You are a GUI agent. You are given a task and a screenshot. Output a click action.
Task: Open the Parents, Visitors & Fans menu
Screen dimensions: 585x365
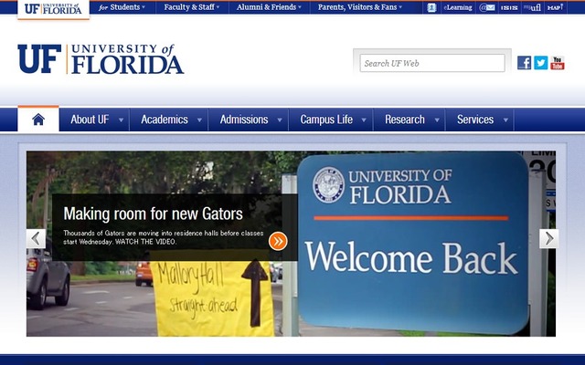click(360, 7)
